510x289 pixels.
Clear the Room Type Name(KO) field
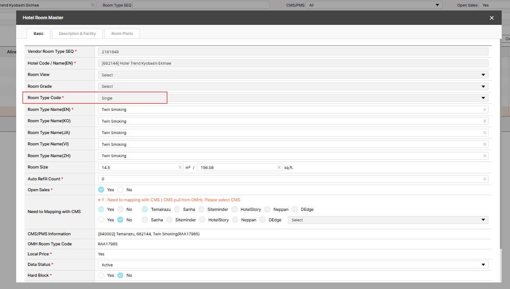tap(485, 121)
